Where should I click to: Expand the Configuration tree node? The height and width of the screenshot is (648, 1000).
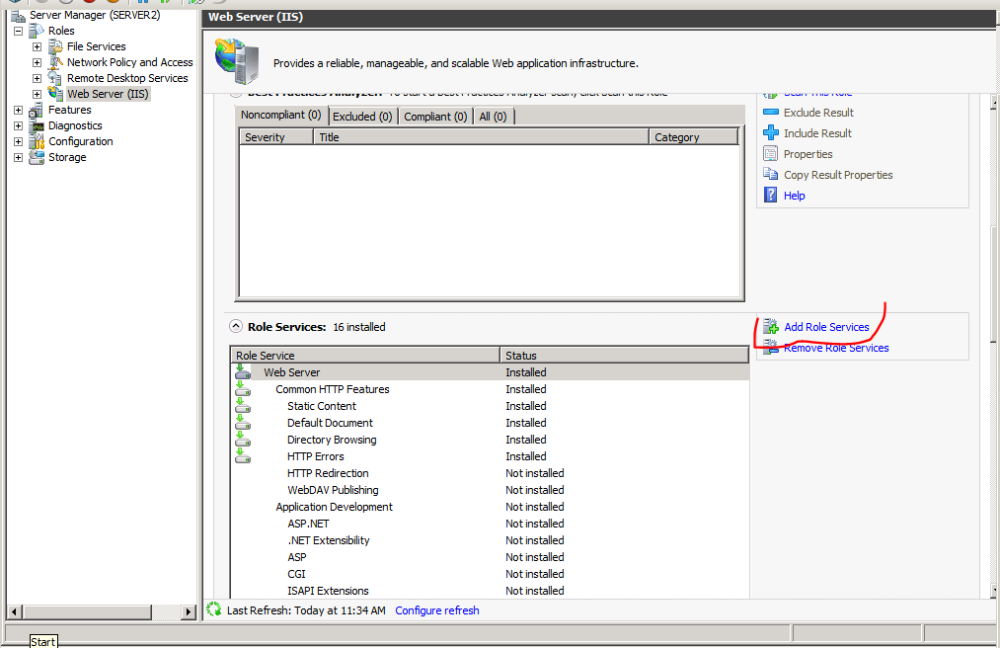(x=18, y=141)
